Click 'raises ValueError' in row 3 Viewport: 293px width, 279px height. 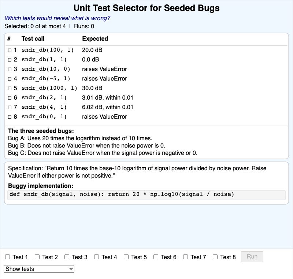coord(104,69)
